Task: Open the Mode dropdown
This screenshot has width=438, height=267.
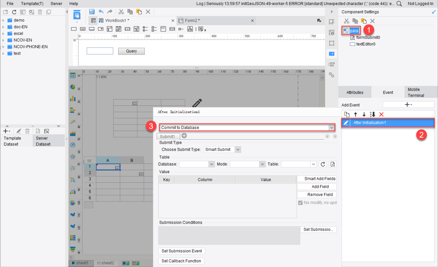Action: click(262, 164)
